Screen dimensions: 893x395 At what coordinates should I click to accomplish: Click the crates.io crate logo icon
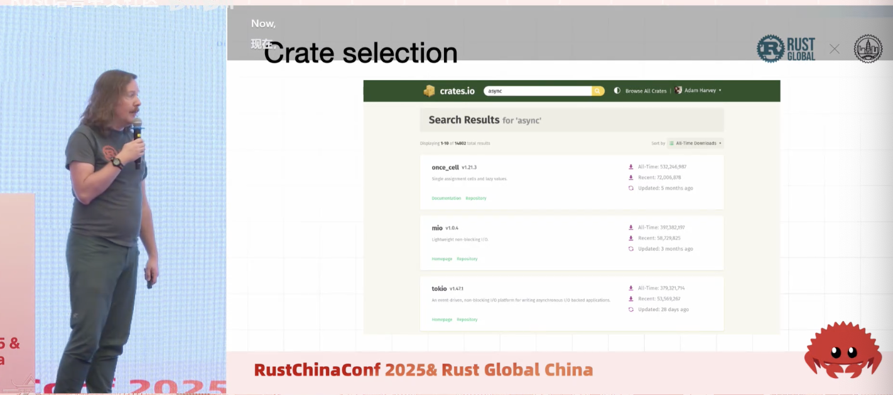click(429, 91)
